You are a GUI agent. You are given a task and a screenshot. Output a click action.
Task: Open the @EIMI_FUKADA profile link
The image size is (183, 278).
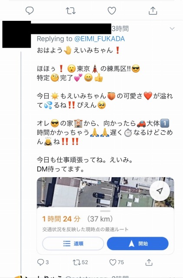[99, 39]
